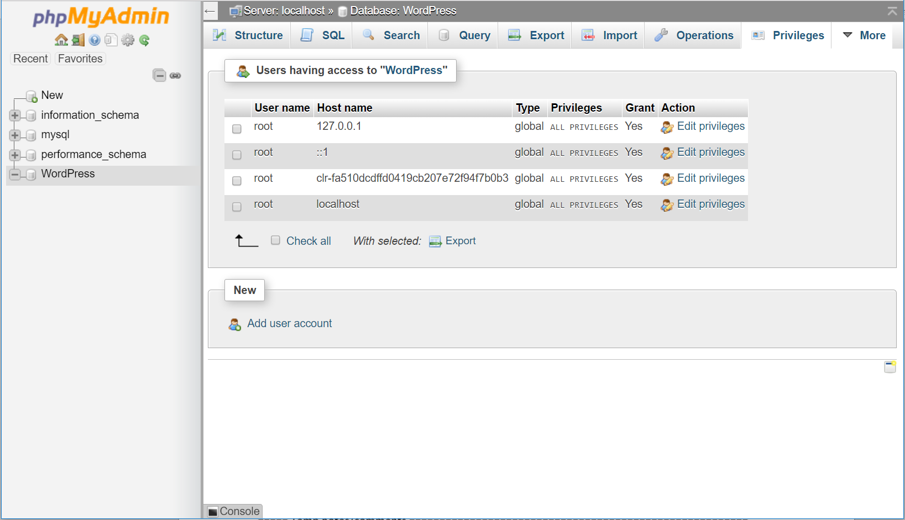
Task: Click the Check all label
Action: pos(308,241)
